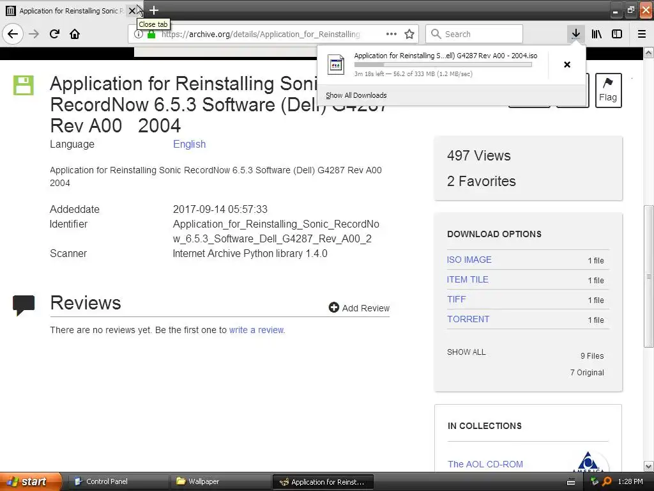Click the network icon in system tray
This screenshot has height=491, width=654.
[595, 481]
